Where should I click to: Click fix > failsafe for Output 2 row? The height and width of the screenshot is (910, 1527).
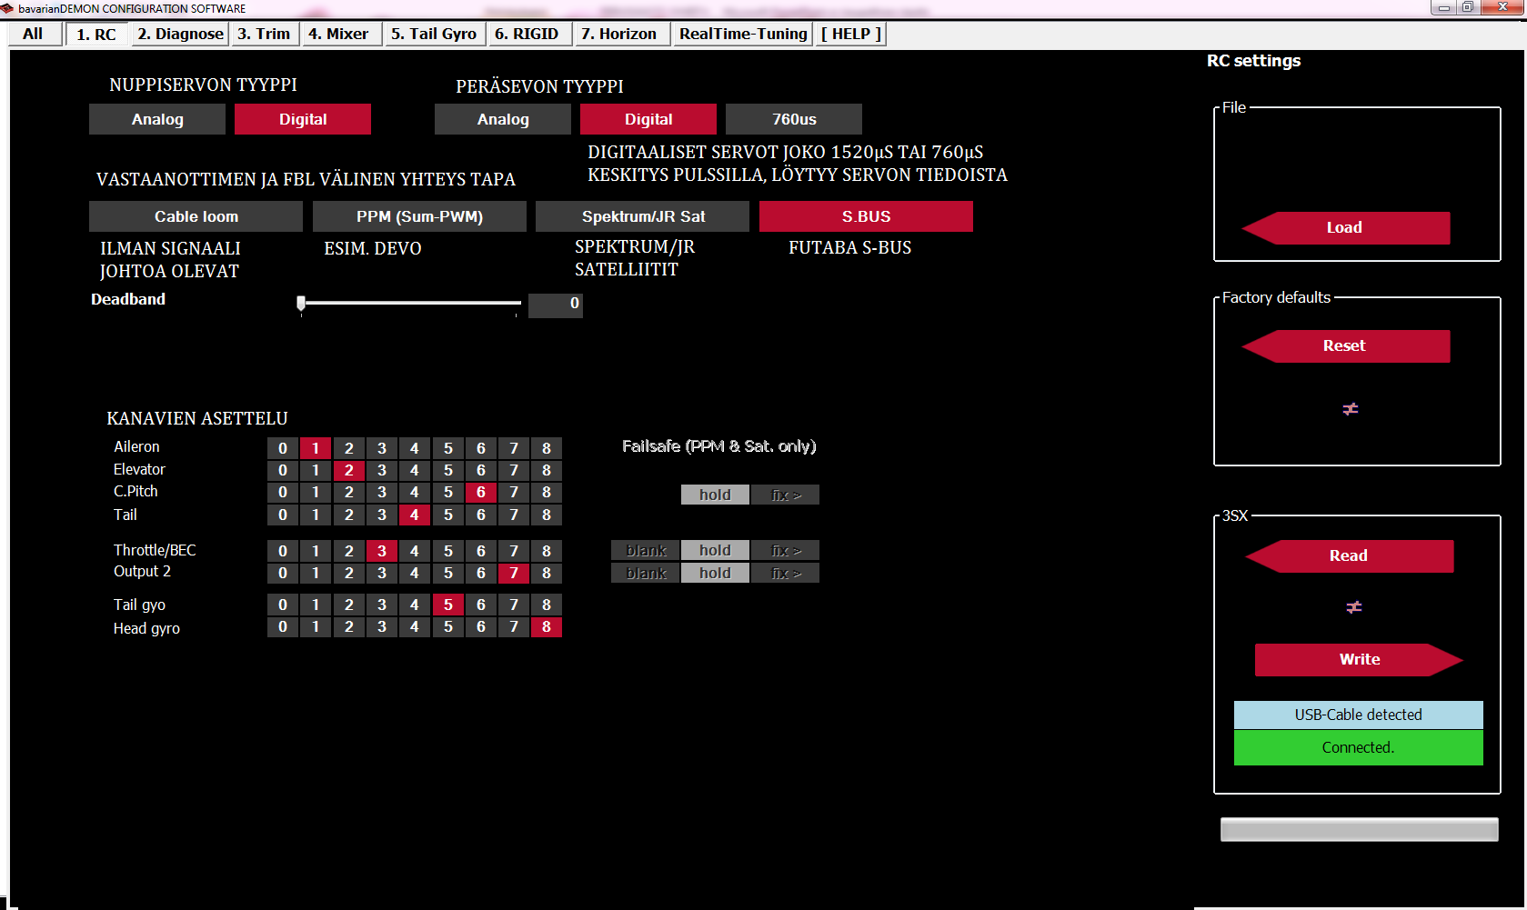786,573
